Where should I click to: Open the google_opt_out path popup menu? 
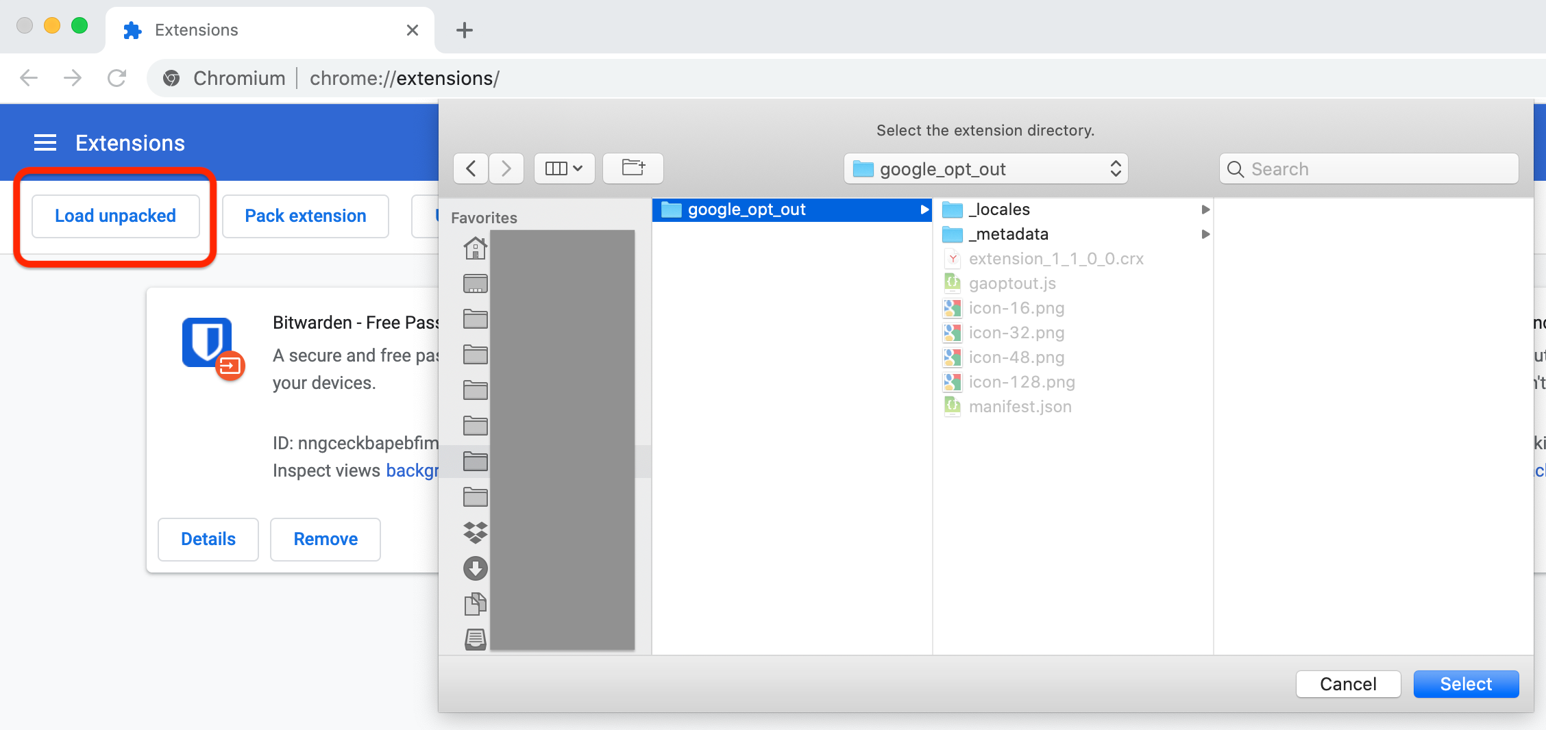985,168
